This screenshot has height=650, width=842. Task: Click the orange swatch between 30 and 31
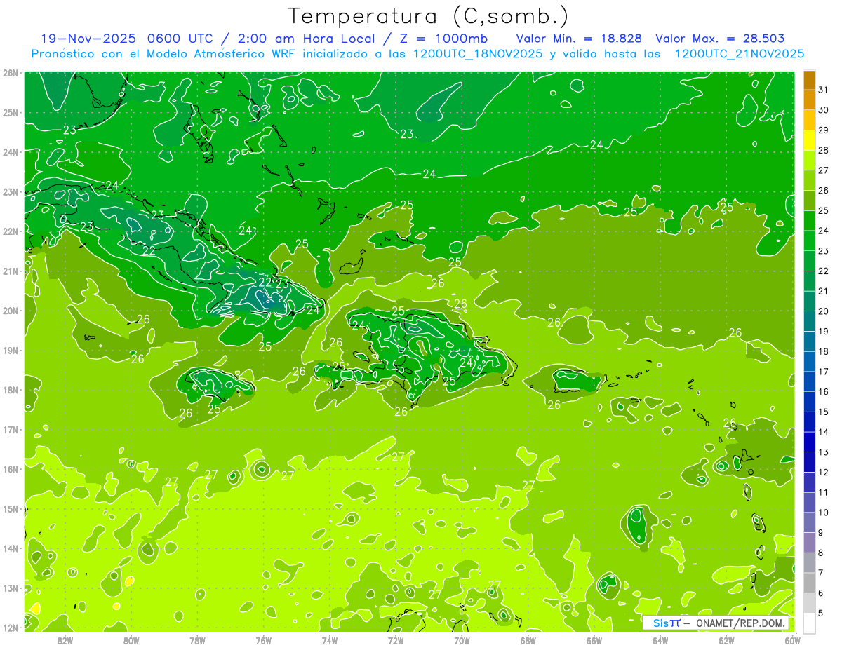[809, 100]
